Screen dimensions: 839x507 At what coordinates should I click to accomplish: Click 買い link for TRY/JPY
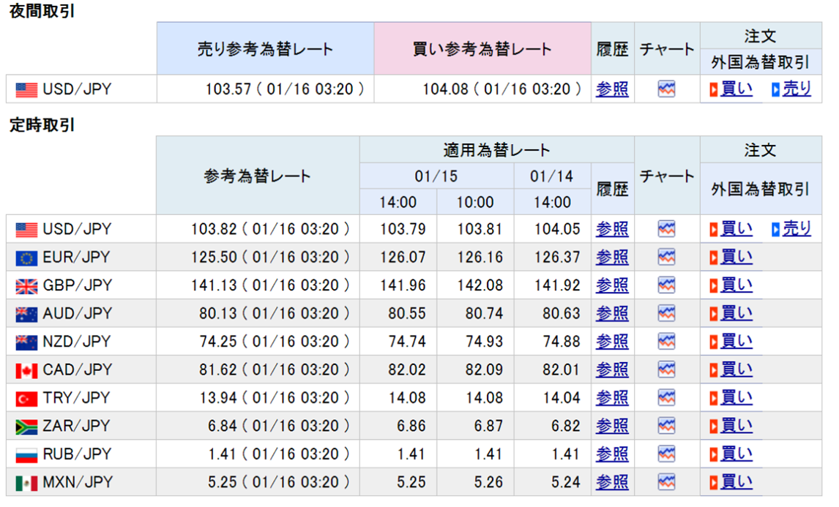[737, 398]
